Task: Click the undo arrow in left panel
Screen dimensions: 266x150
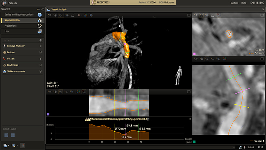Action: pos(5,40)
